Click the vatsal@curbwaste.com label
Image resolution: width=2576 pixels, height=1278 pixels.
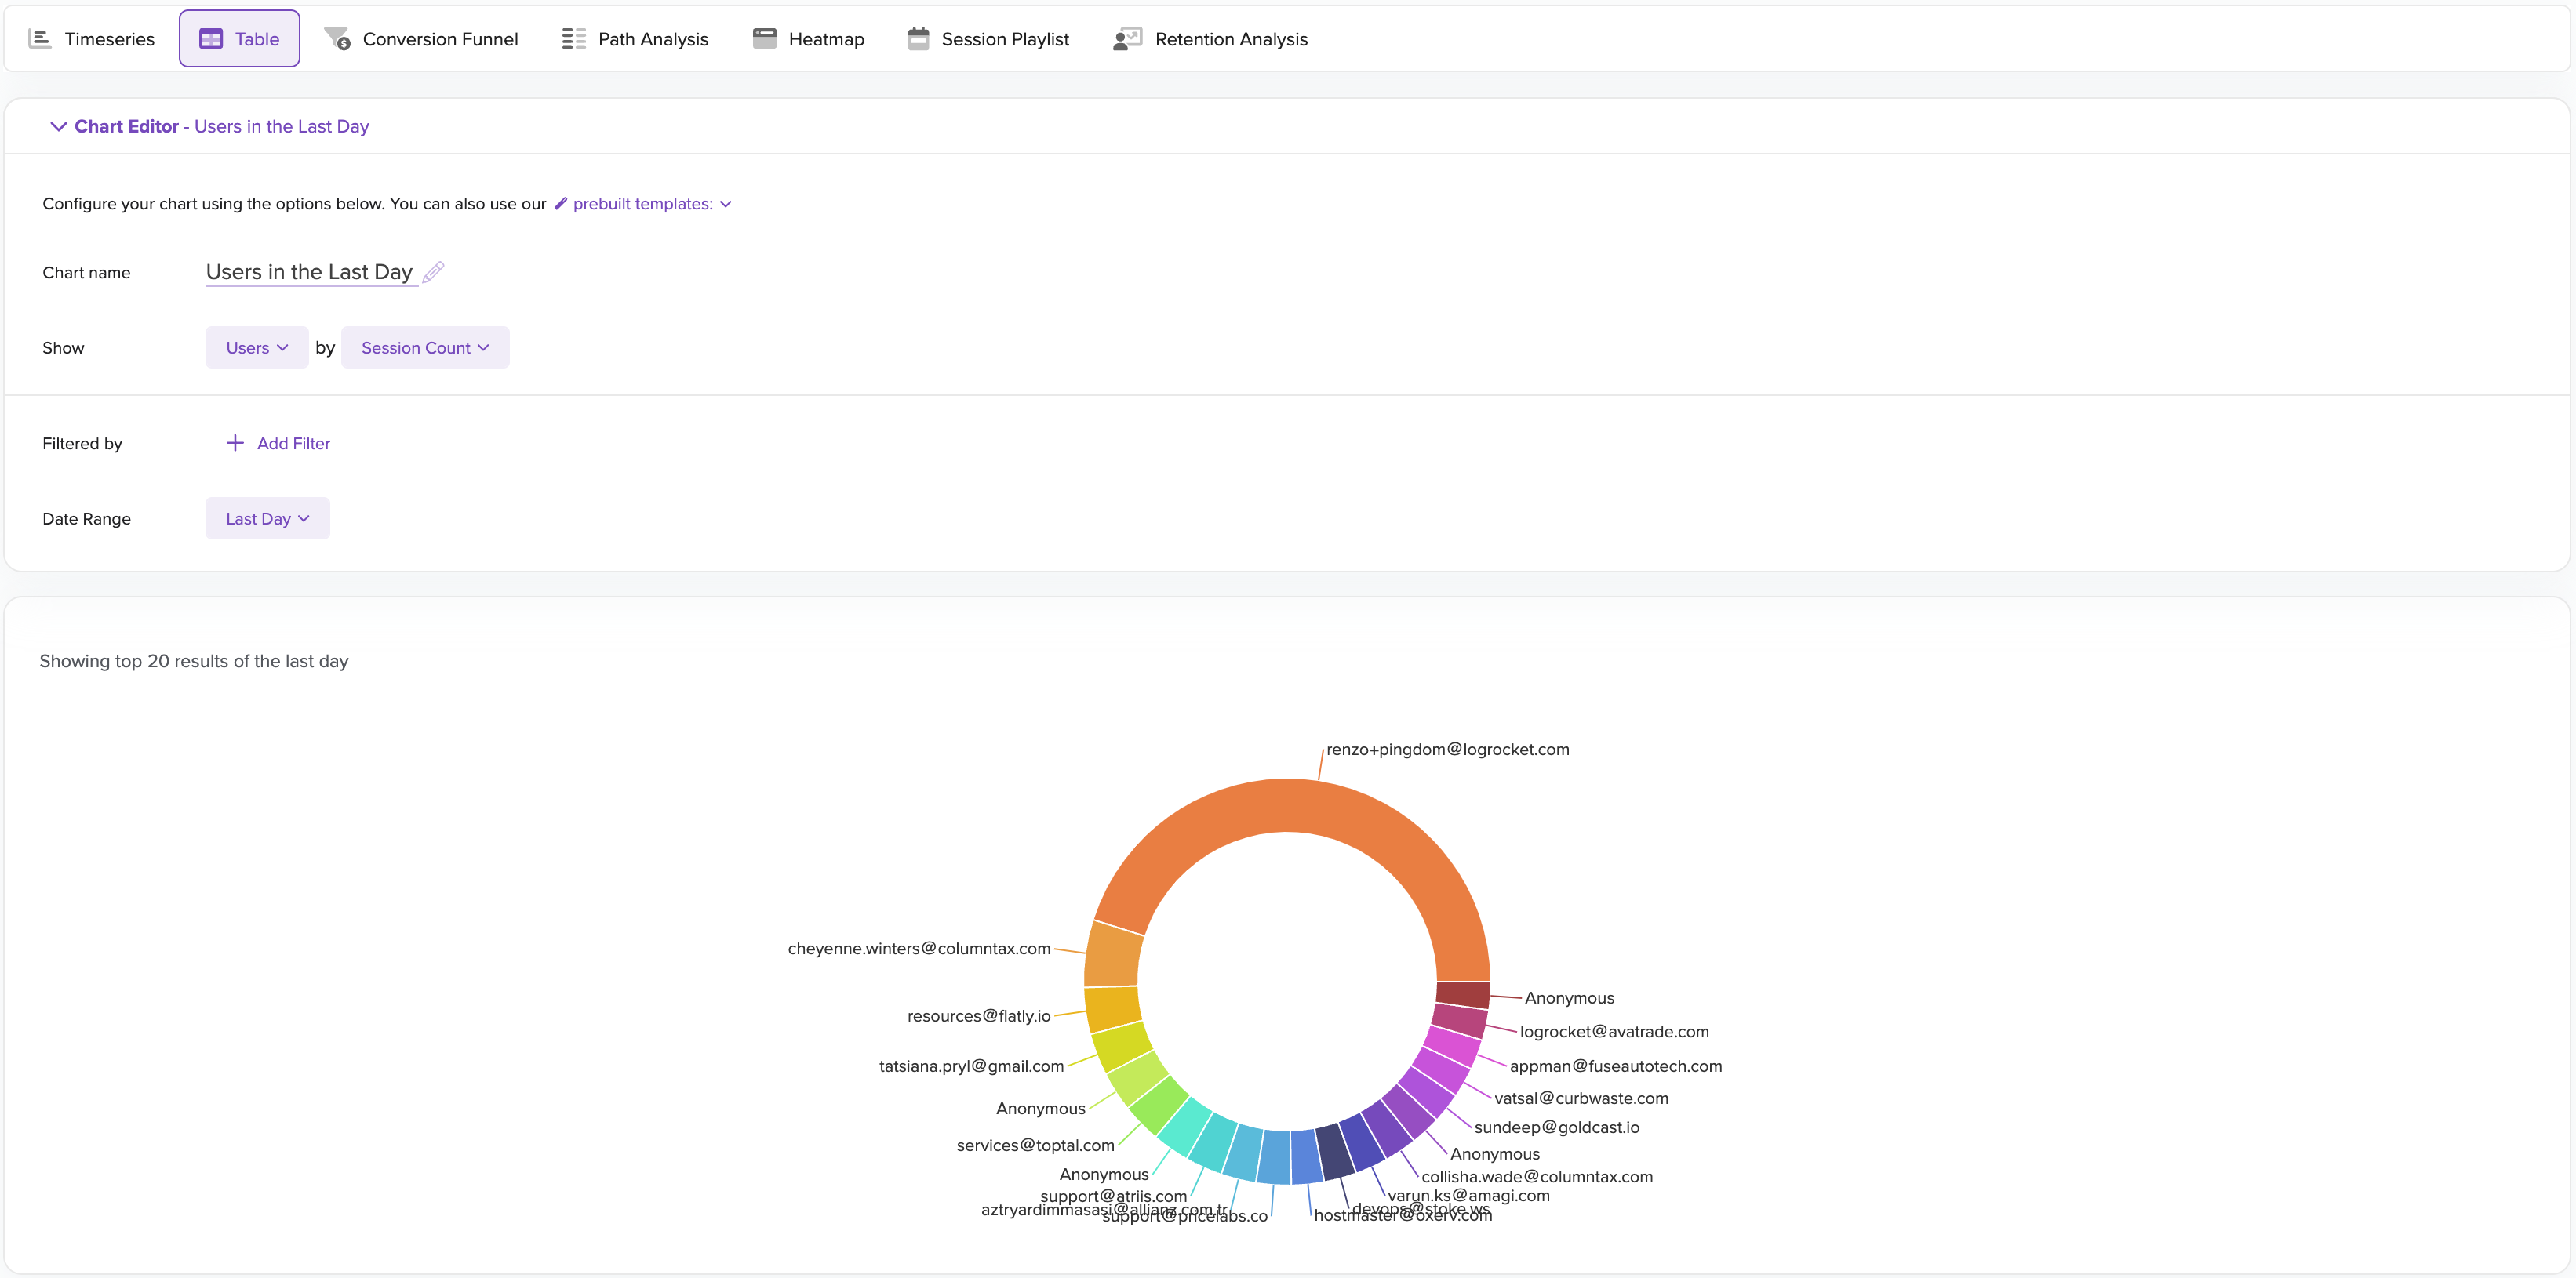click(1581, 1098)
